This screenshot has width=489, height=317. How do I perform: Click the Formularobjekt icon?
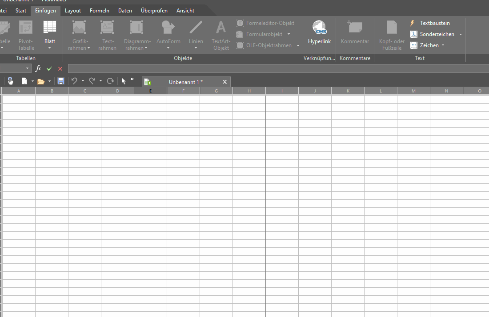240,34
